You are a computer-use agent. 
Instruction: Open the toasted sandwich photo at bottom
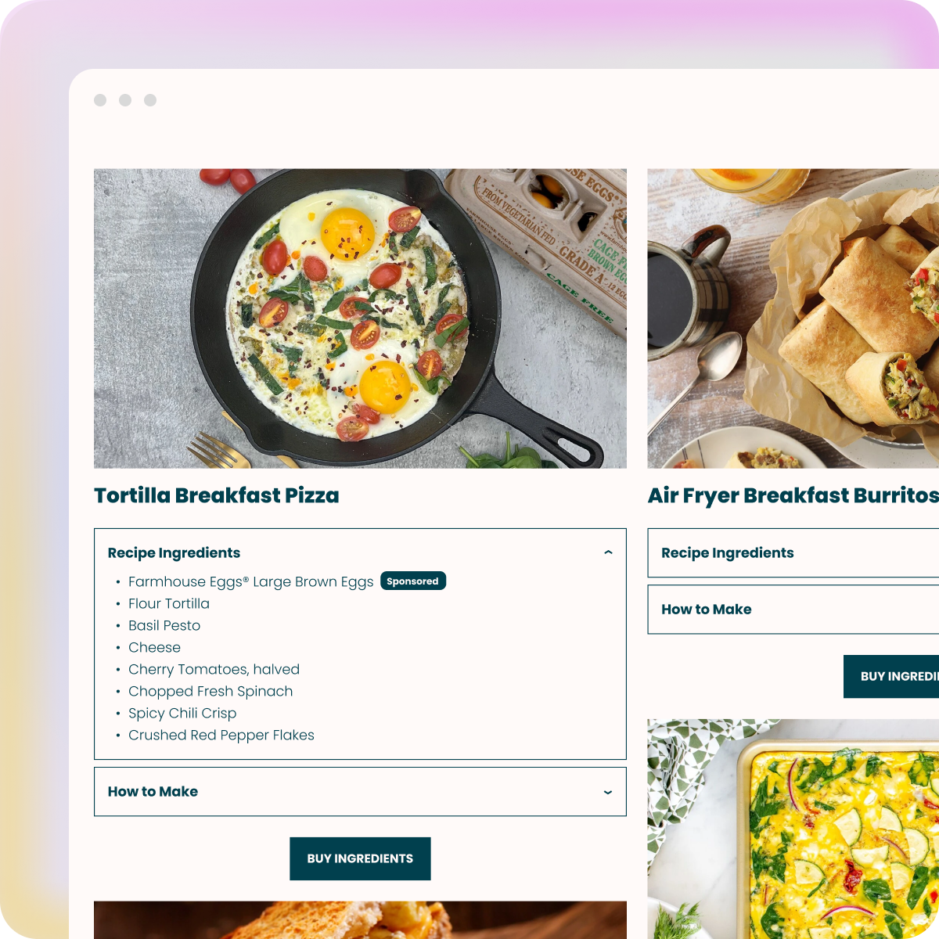click(360, 920)
